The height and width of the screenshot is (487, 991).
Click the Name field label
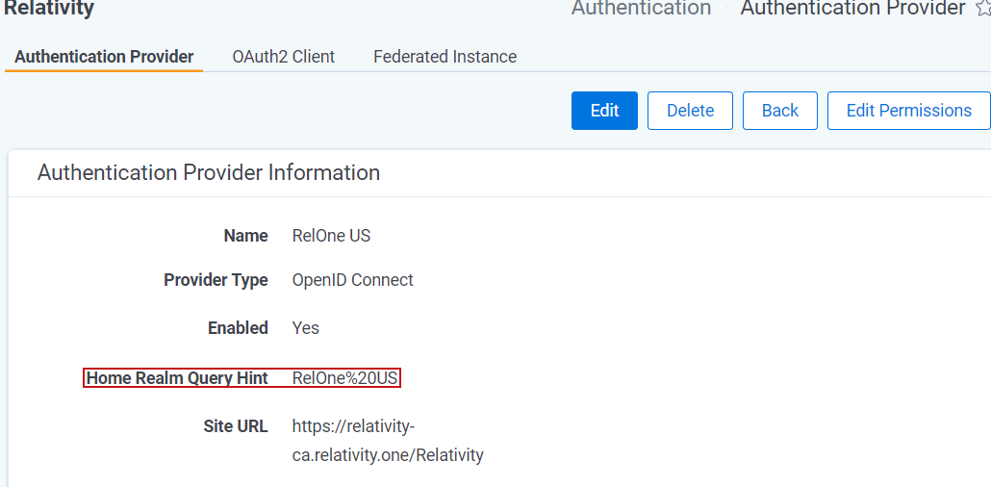246,236
